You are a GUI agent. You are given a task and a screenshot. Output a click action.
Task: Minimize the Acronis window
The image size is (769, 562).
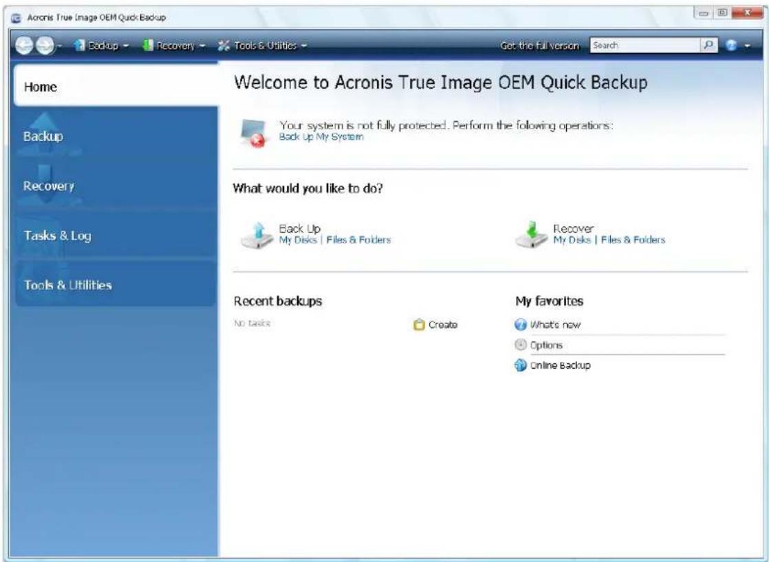(x=704, y=13)
